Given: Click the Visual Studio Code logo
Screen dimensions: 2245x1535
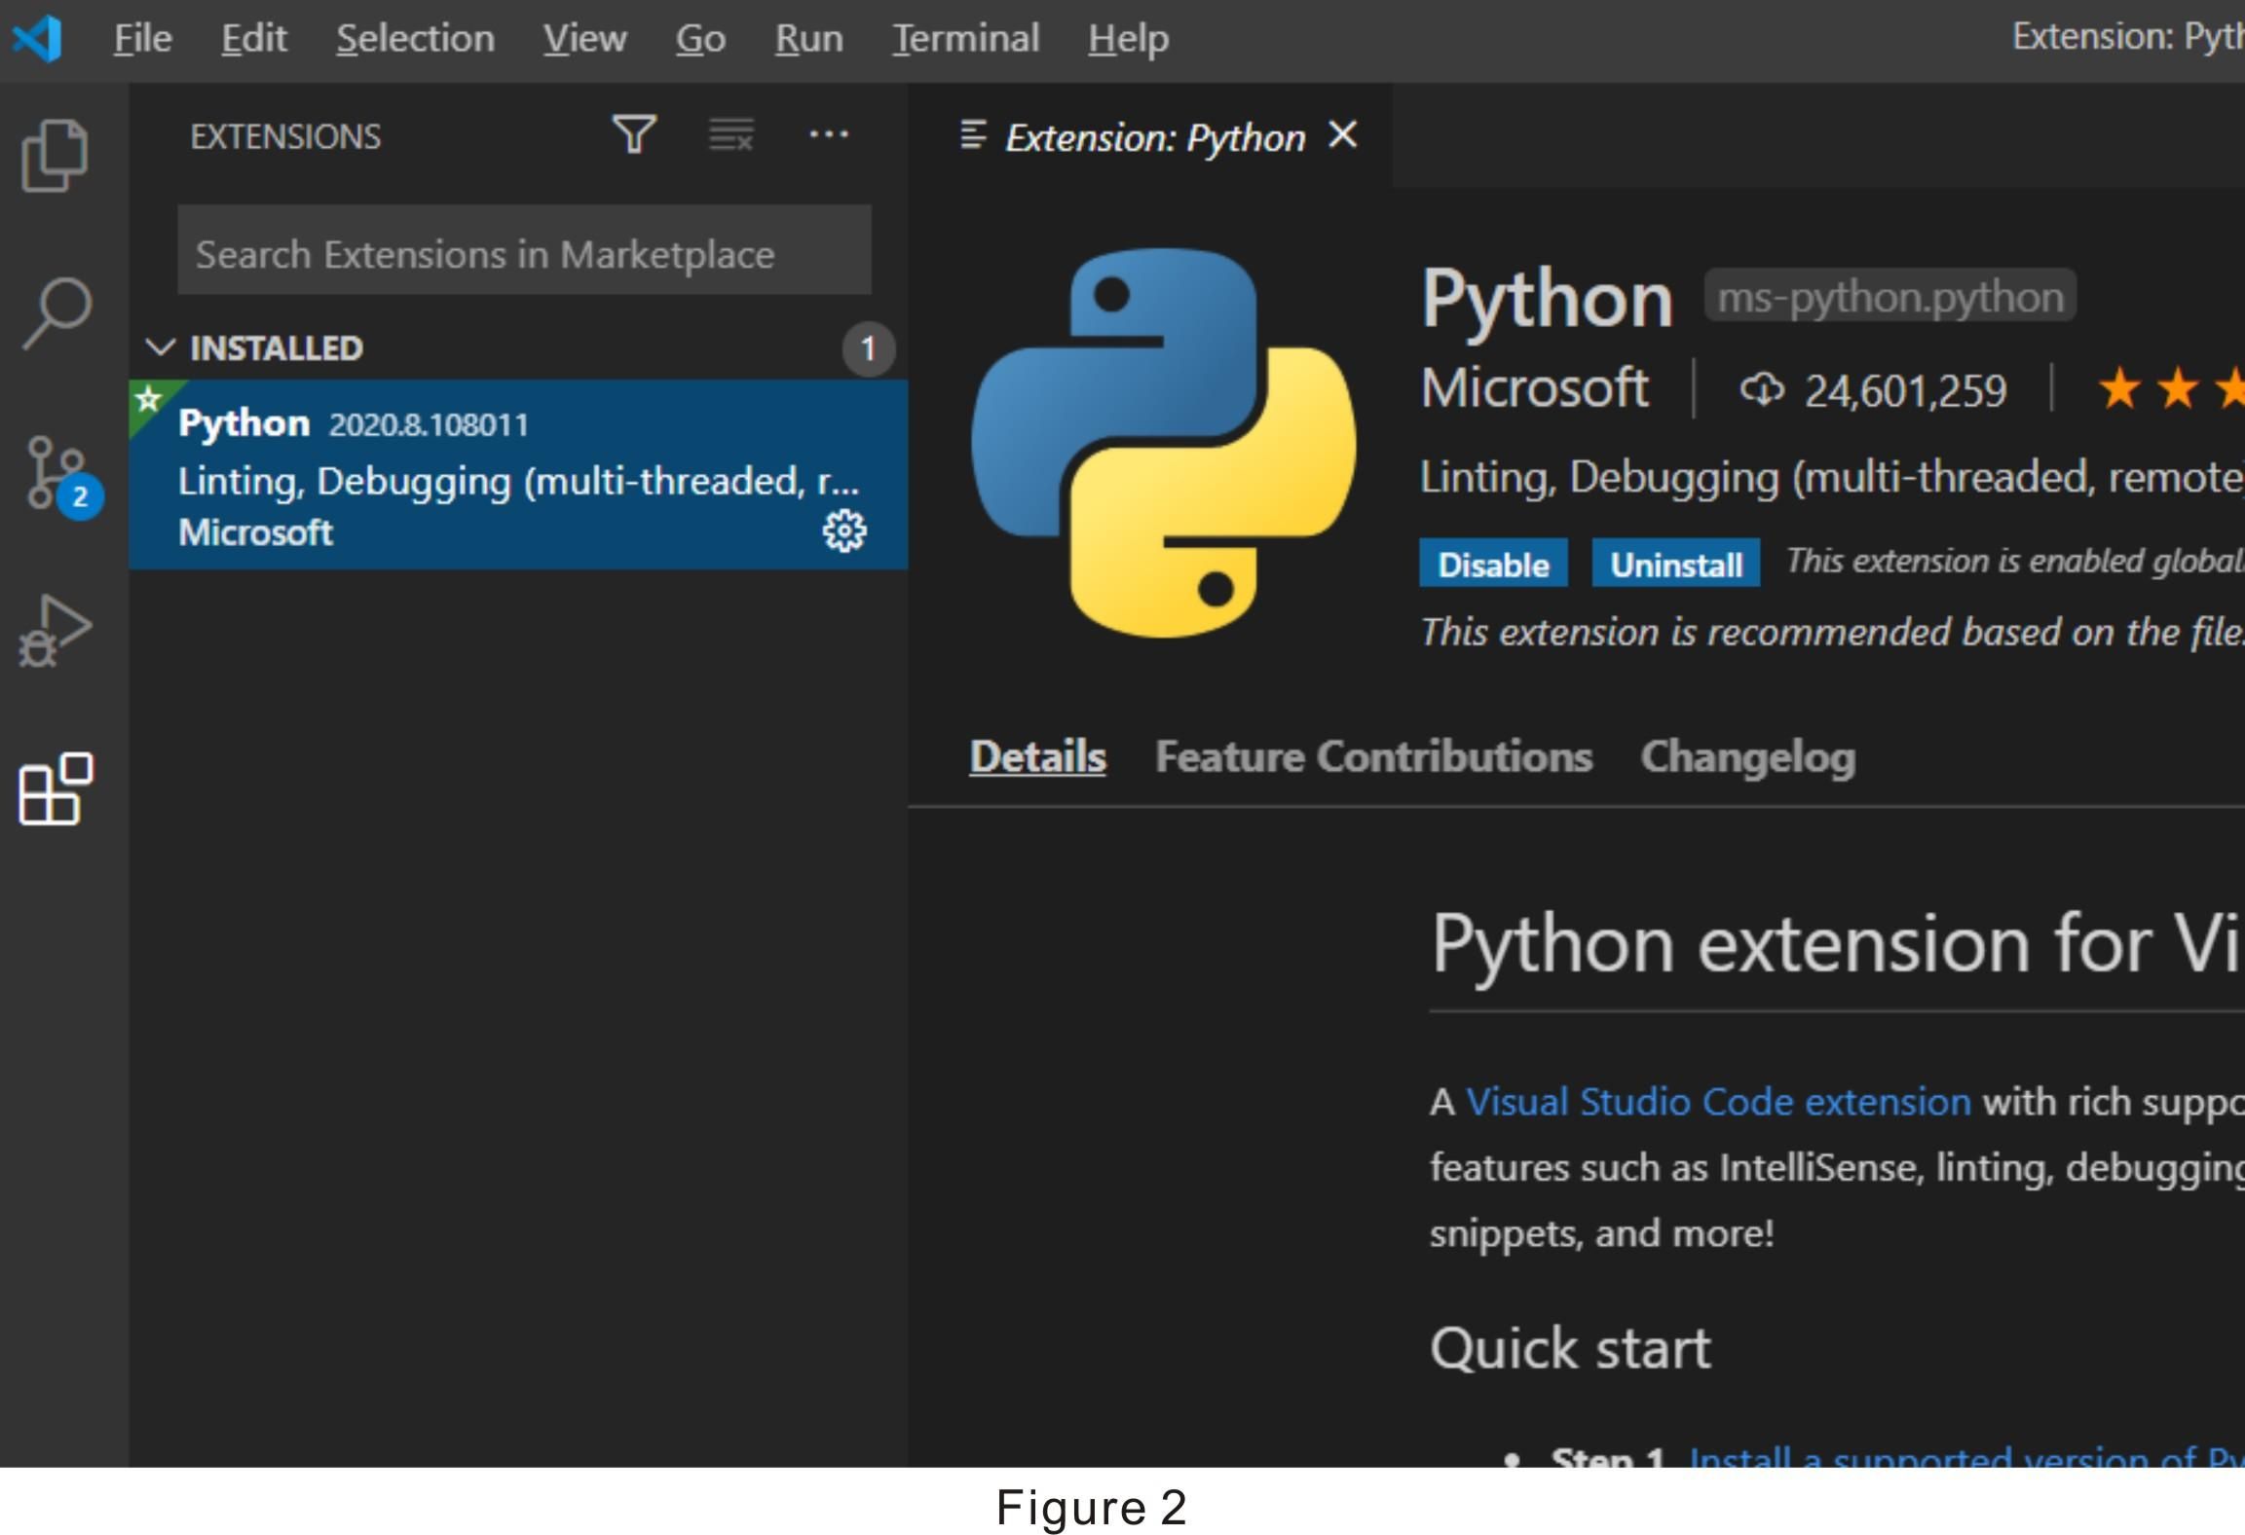Looking at the screenshot, I should (38, 38).
